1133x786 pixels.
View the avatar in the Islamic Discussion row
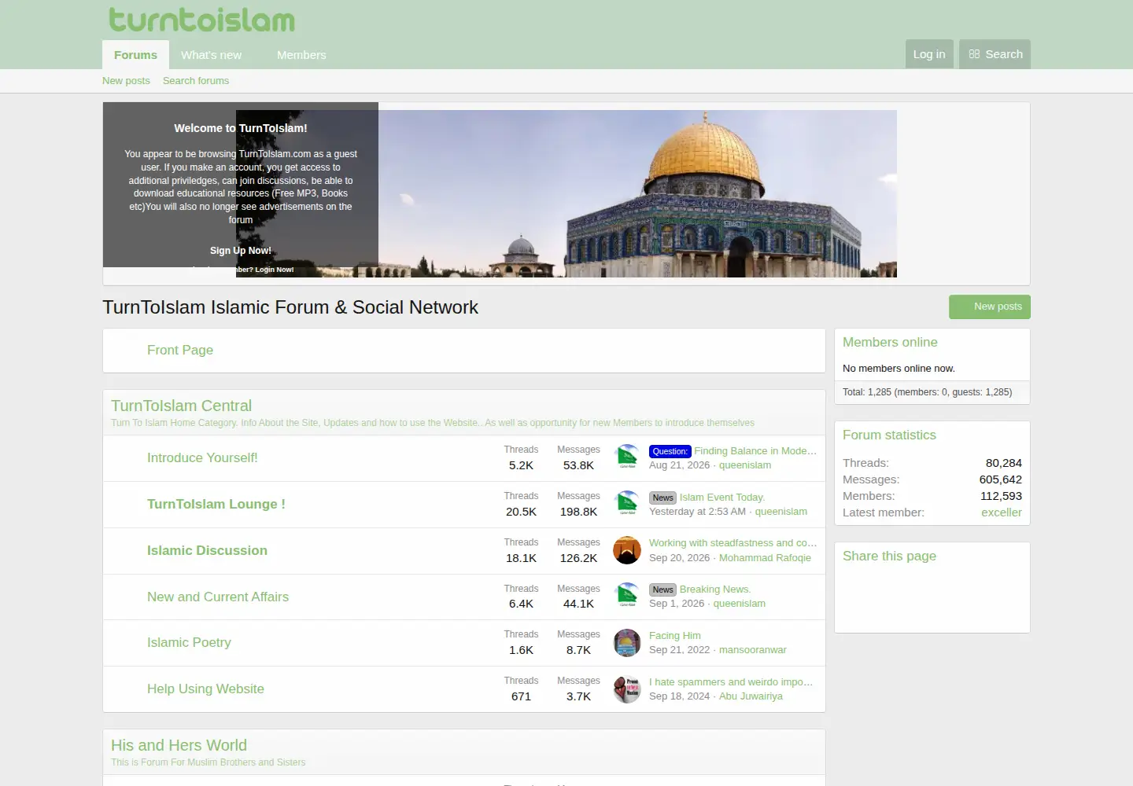(x=627, y=550)
